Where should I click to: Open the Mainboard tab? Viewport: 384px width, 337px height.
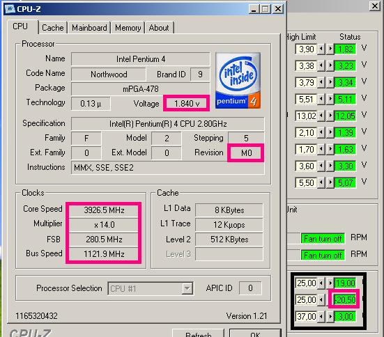[x=89, y=27]
